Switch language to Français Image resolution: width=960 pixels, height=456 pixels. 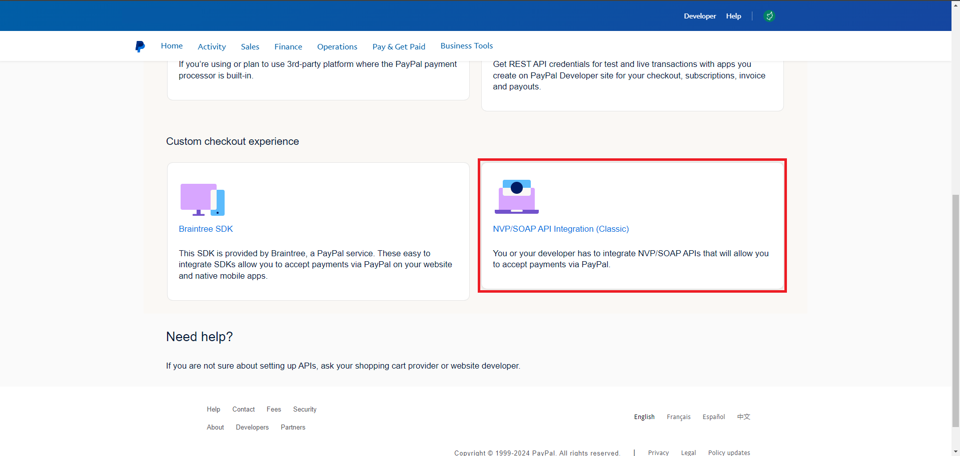tap(678, 417)
